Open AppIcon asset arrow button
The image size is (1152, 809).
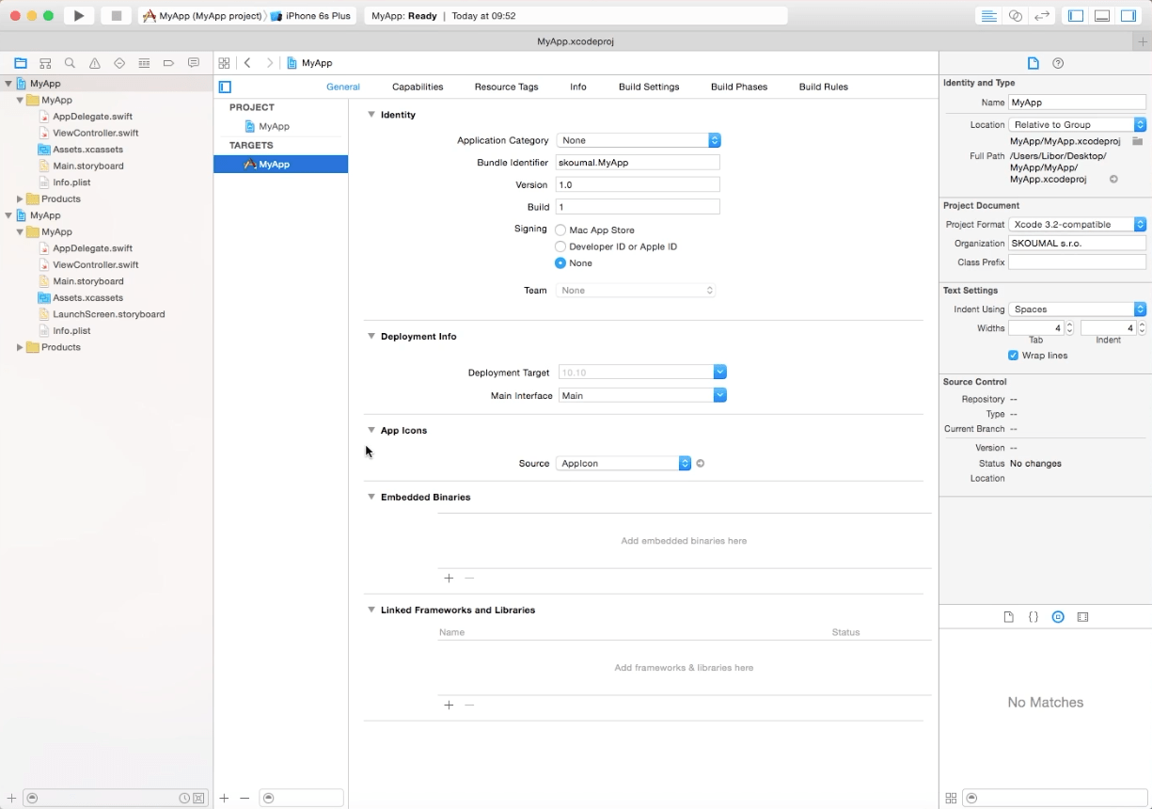[701, 463]
